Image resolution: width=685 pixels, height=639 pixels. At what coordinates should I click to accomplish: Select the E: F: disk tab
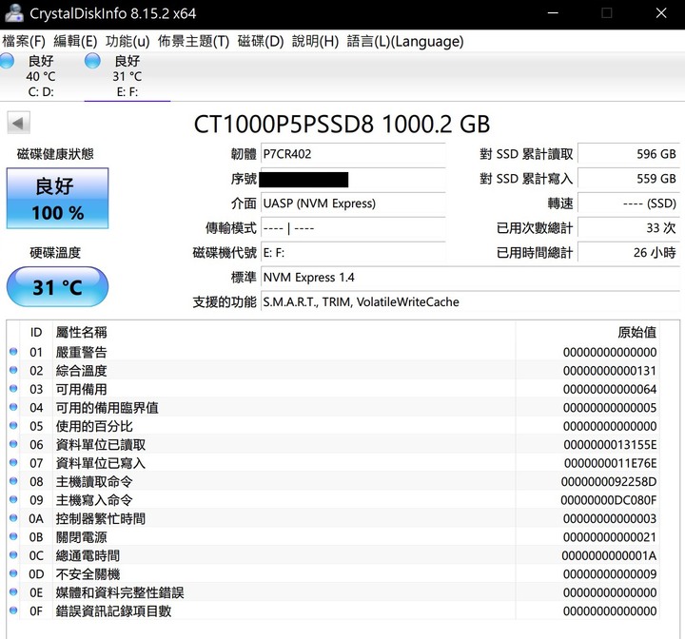pos(127,76)
